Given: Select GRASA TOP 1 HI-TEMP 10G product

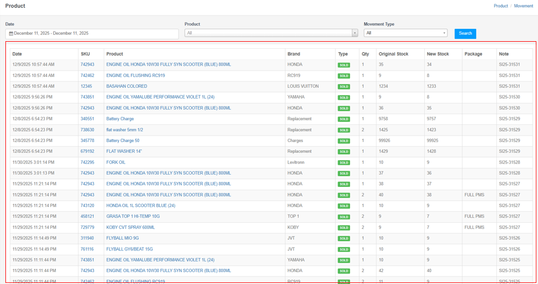Looking at the screenshot, I should [133, 216].
